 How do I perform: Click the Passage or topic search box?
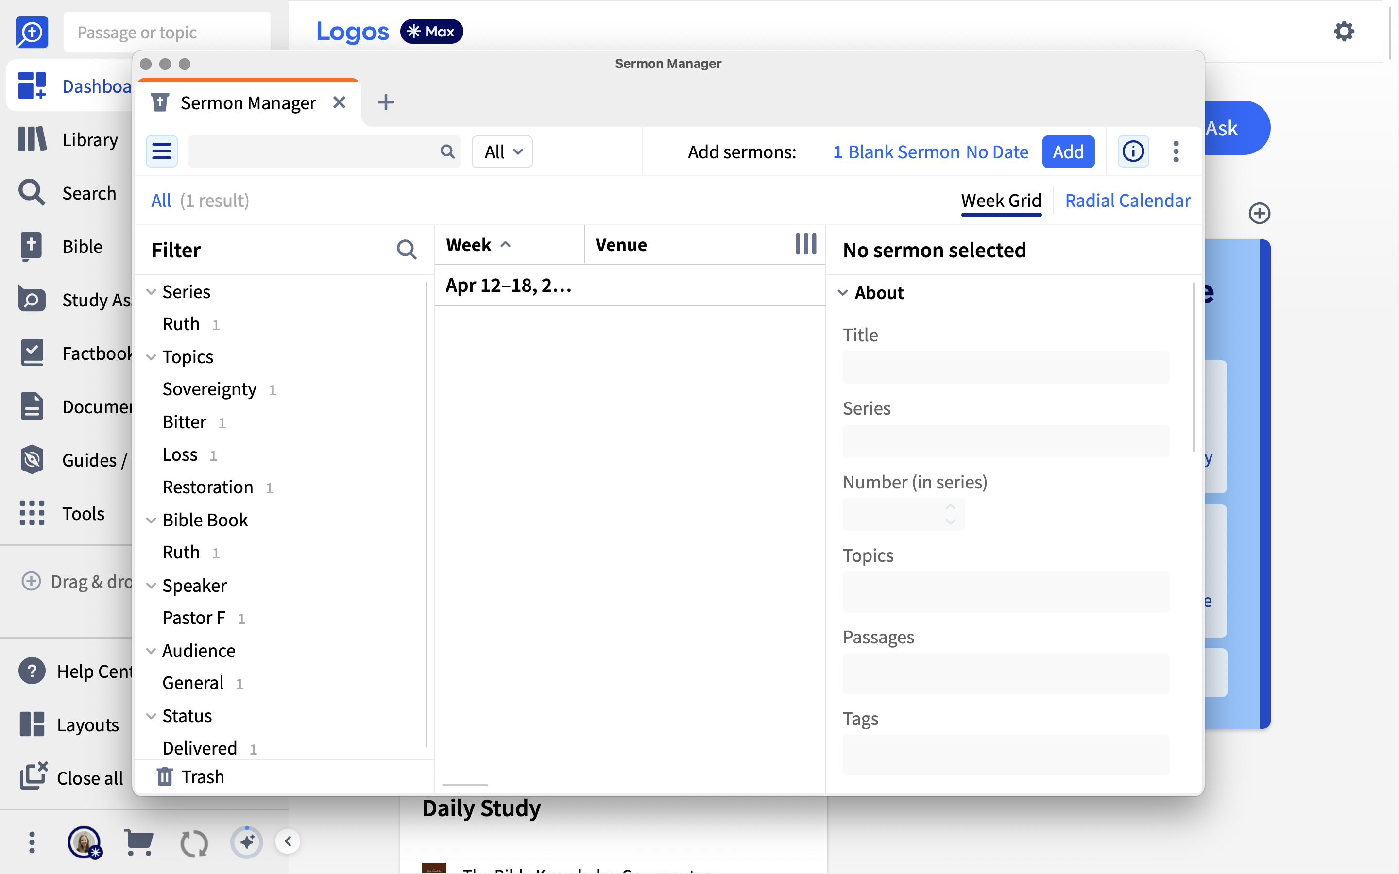tap(167, 33)
